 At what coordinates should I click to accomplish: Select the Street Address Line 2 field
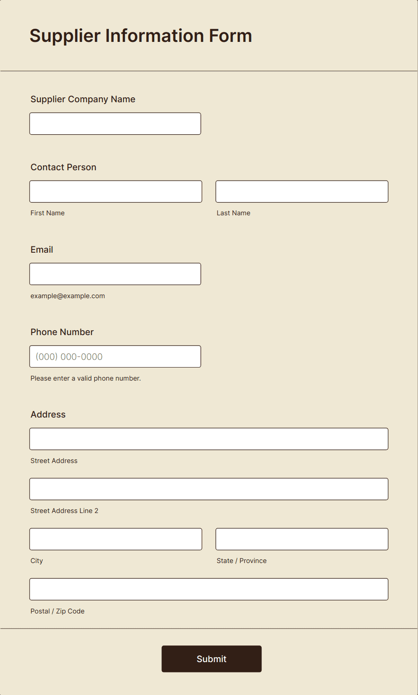pos(209,489)
